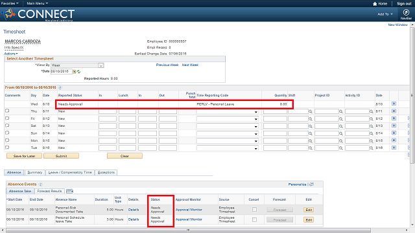Switch to the Summary tab
The height and width of the screenshot is (233, 415).
(x=34, y=173)
